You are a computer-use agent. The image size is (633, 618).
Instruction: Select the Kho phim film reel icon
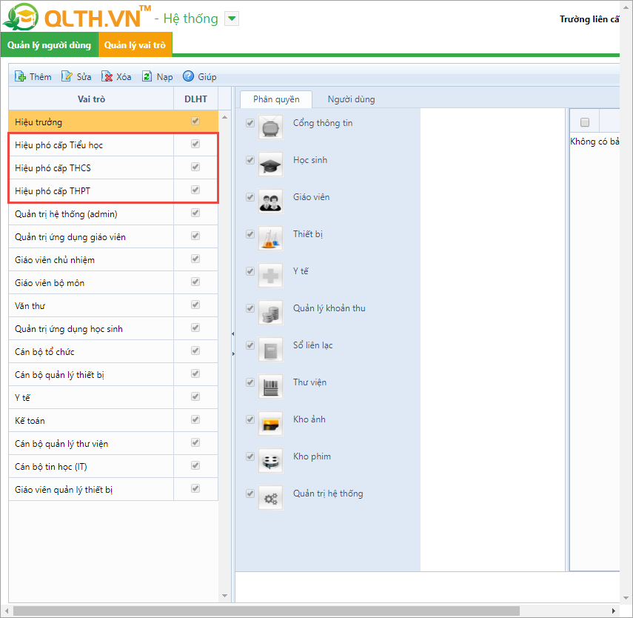(270, 461)
